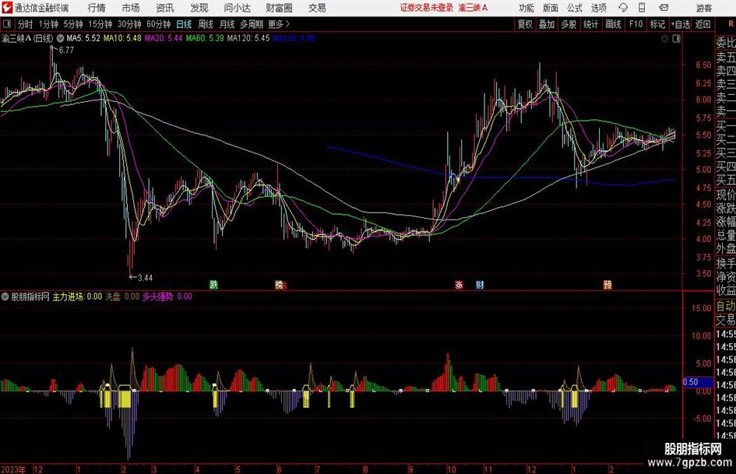Click the blue 0.50 value tag on indicator axis
The image size is (736, 474).
pos(697,382)
